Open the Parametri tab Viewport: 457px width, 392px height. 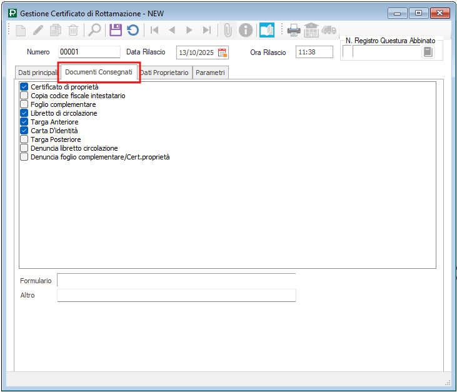pyautogui.click(x=210, y=73)
